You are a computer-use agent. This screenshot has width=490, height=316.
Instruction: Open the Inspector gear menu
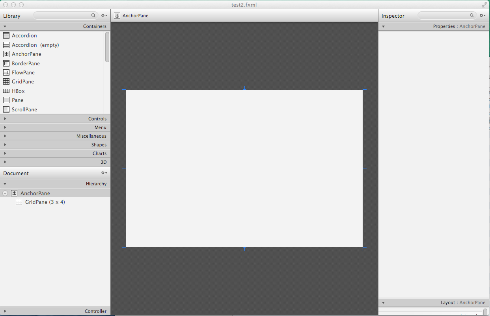pyautogui.click(x=482, y=16)
